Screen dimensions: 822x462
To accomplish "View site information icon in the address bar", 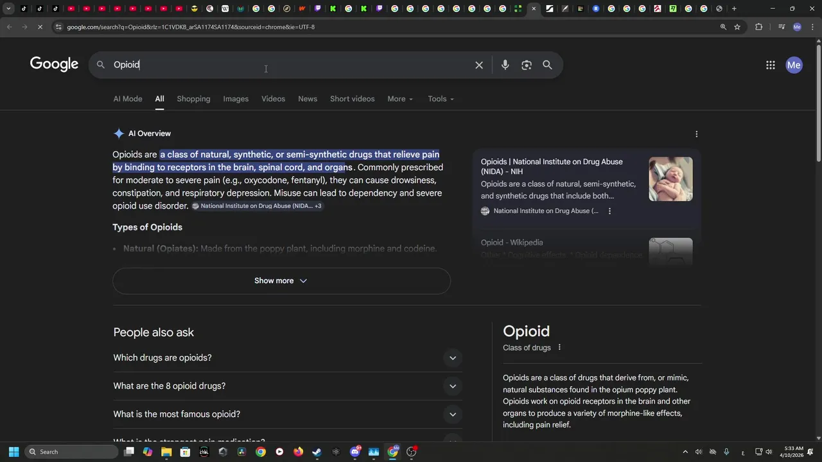I will coord(58,27).
